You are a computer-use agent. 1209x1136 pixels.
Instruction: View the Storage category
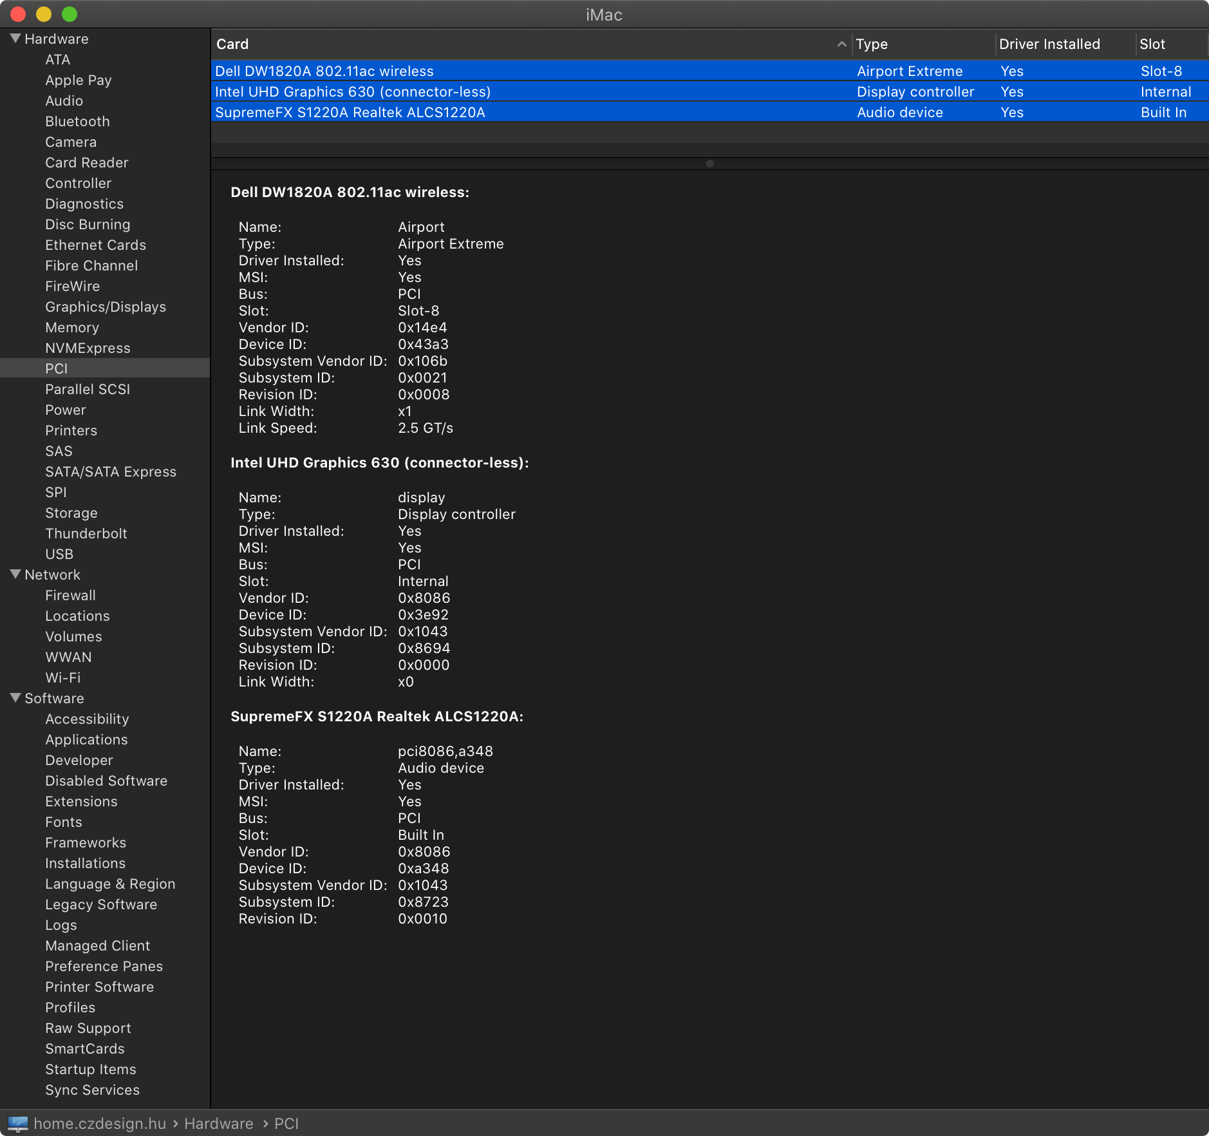pos(71,513)
